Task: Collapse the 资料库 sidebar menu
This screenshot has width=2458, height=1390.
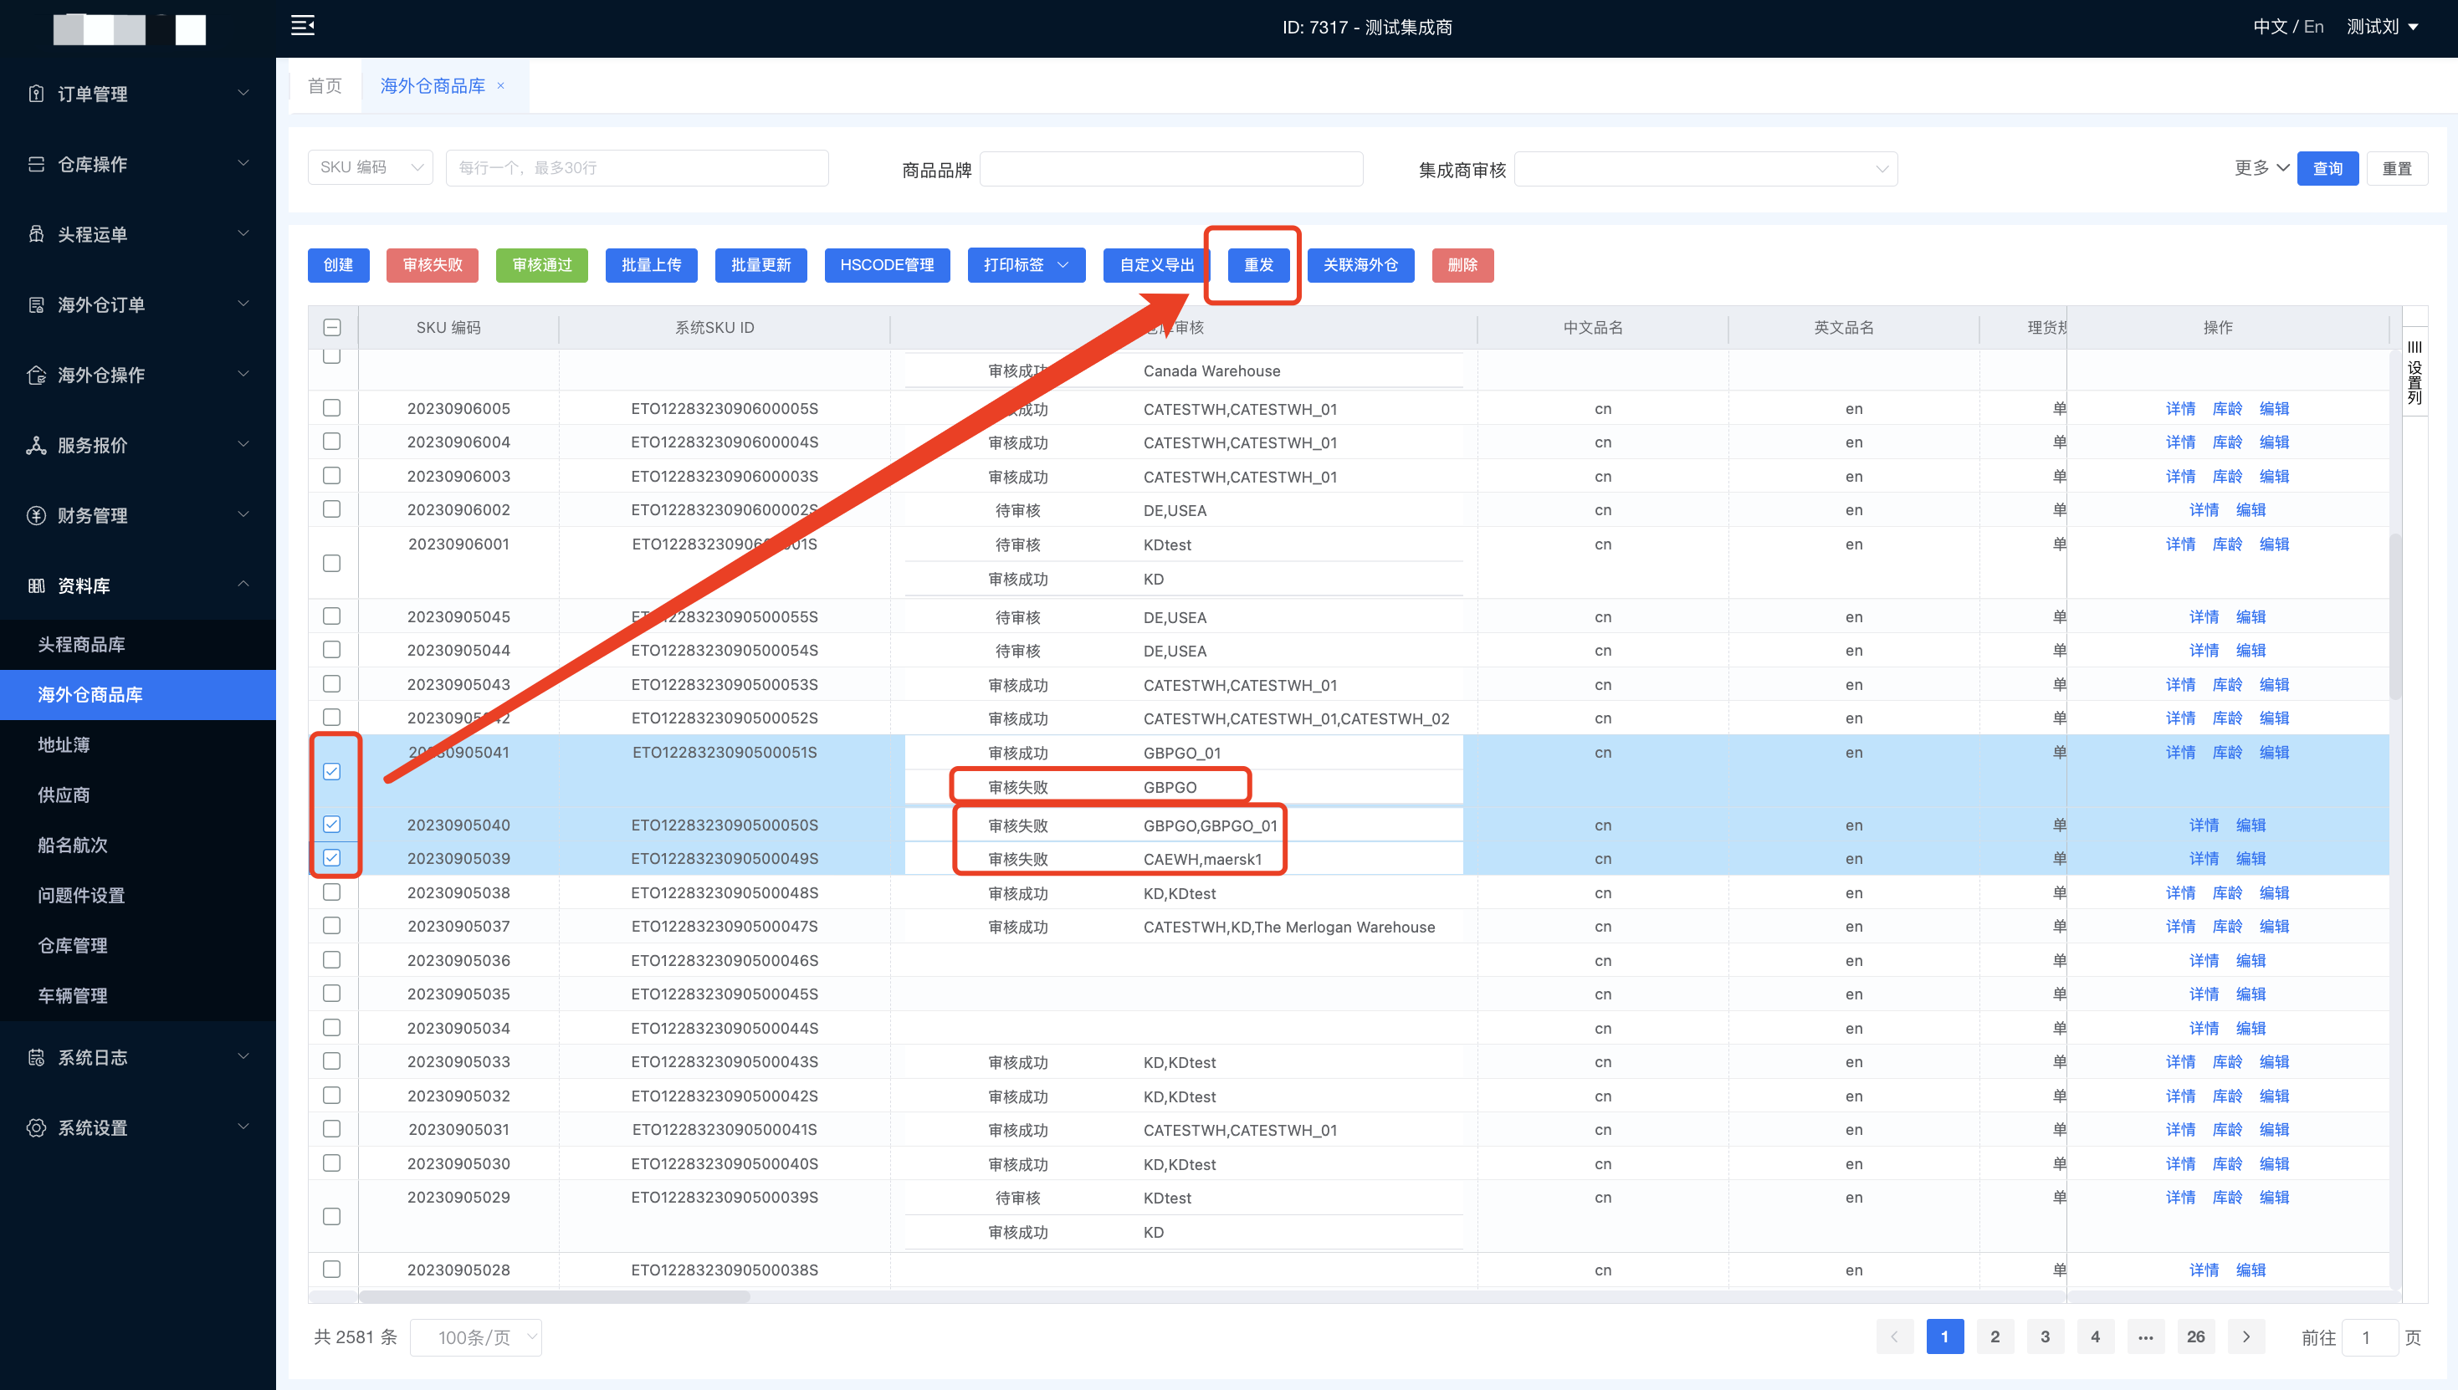Action: coord(137,585)
